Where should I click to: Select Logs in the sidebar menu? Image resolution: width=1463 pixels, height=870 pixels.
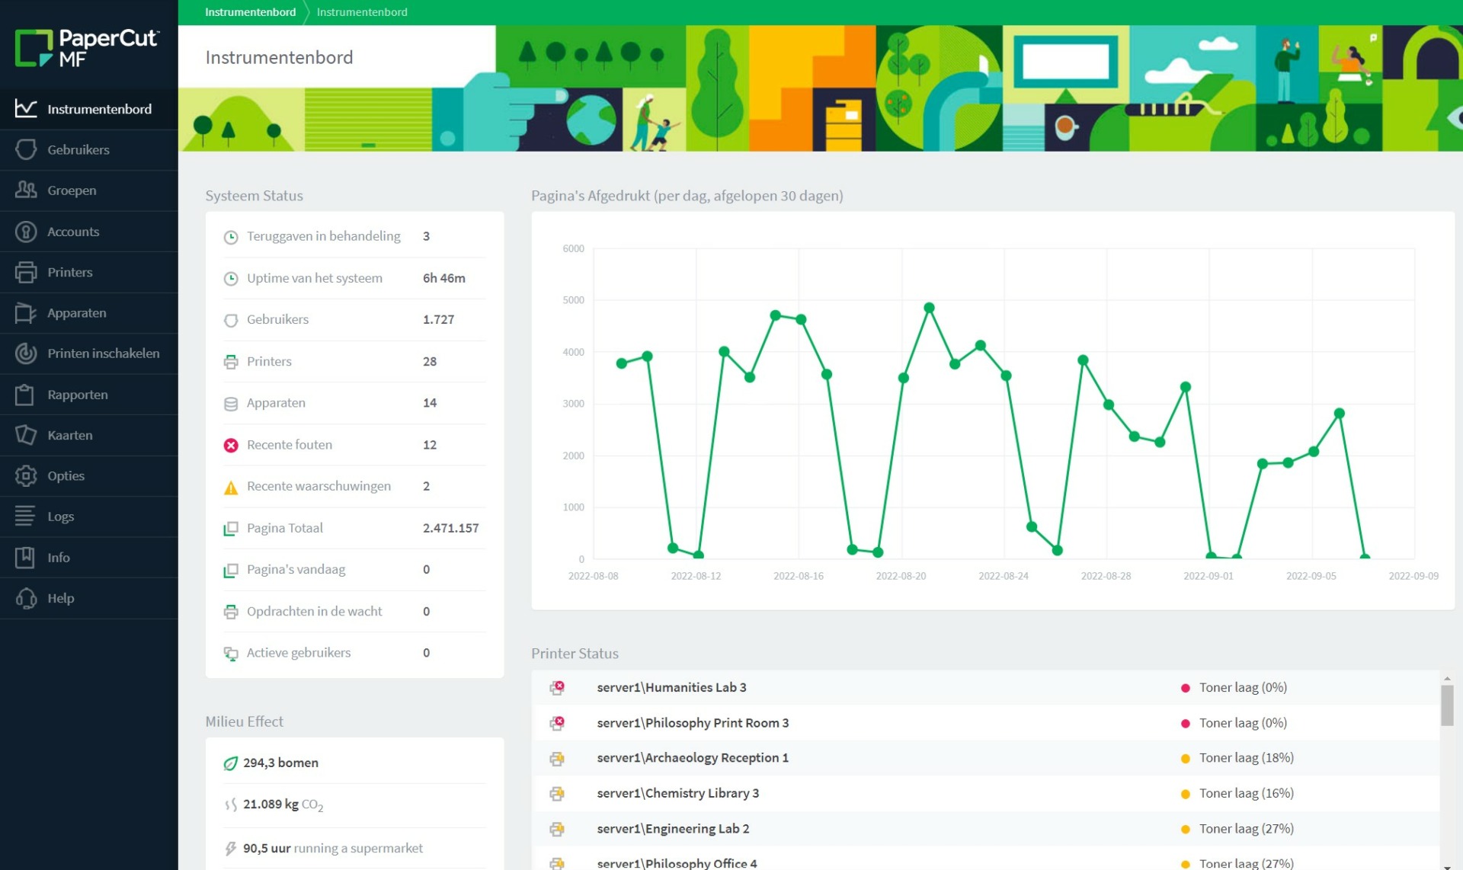pyautogui.click(x=59, y=516)
